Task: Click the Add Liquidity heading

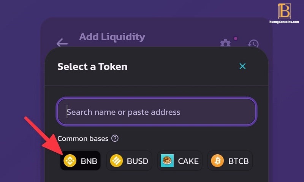Action: coord(112,37)
